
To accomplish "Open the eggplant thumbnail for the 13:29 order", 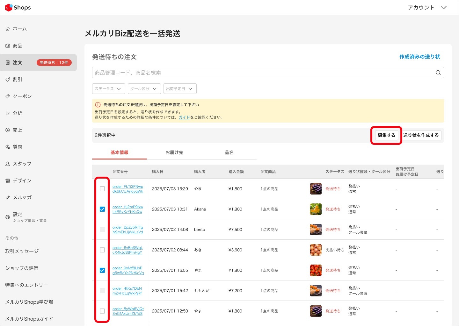I will click(316, 189).
